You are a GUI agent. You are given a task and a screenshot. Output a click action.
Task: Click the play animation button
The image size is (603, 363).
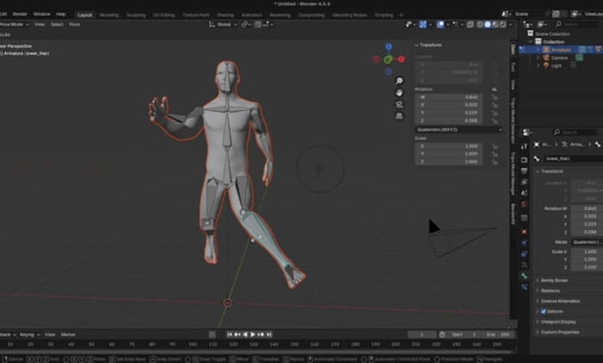tap(253, 335)
